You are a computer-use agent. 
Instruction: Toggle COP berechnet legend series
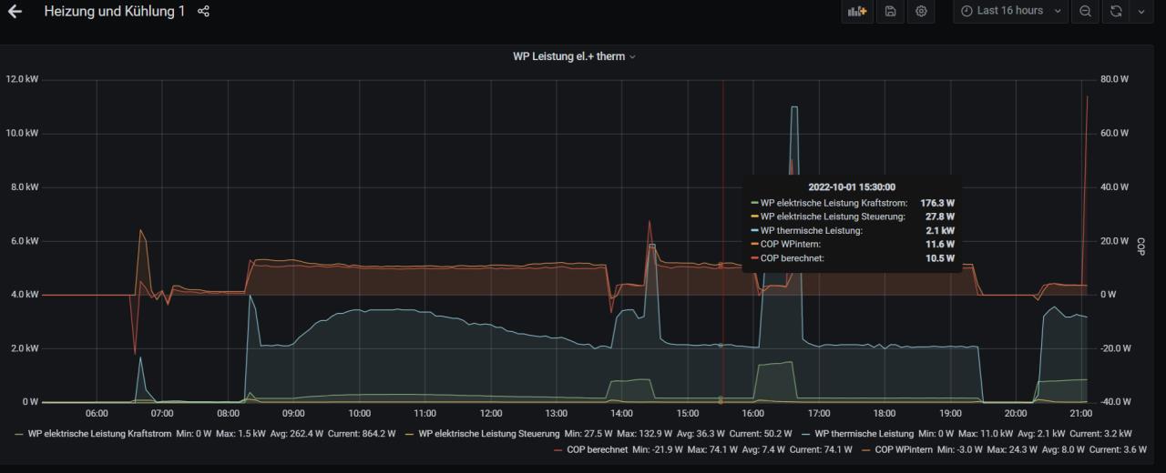pyautogui.click(x=598, y=449)
